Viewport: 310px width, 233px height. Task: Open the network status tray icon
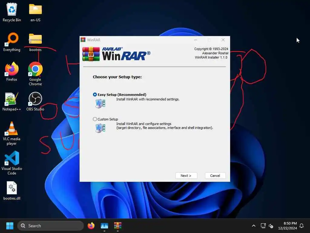click(x=263, y=226)
